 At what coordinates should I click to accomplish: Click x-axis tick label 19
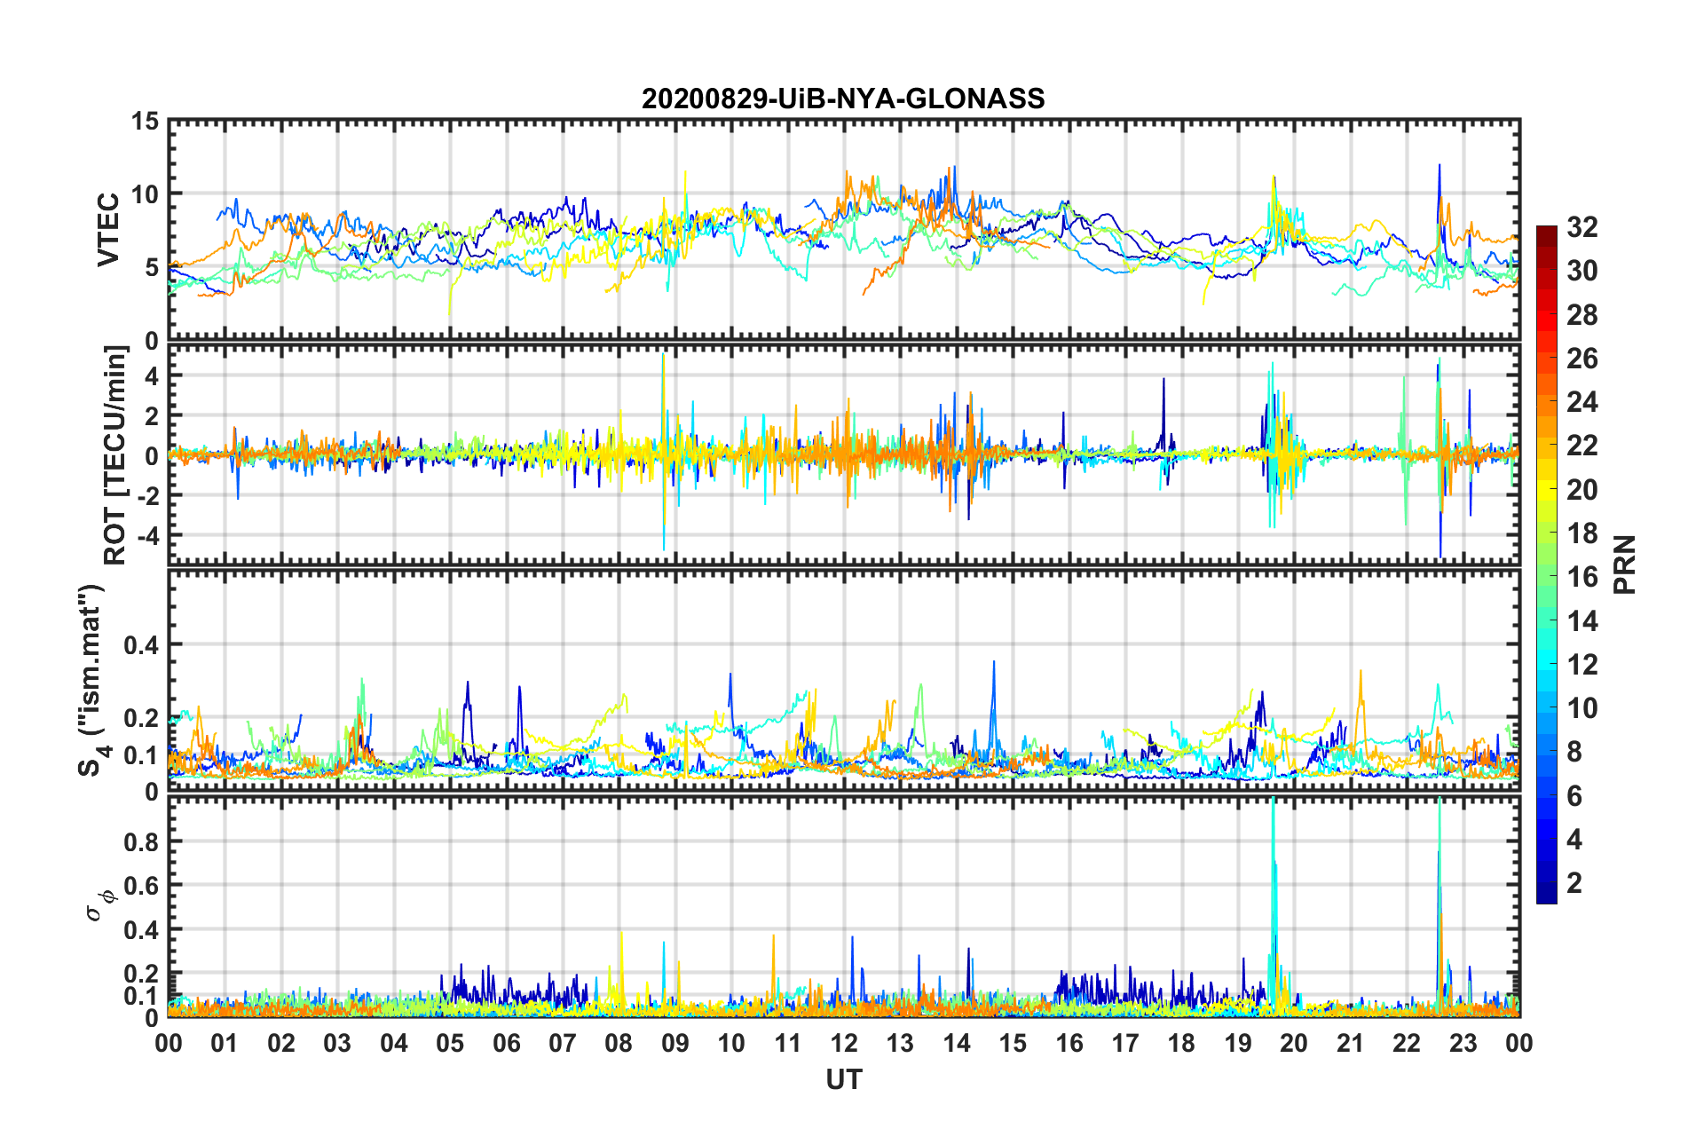(x=1238, y=1043)
